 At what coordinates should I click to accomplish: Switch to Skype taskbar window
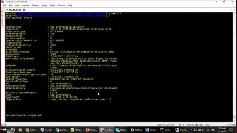coord(121,130)
